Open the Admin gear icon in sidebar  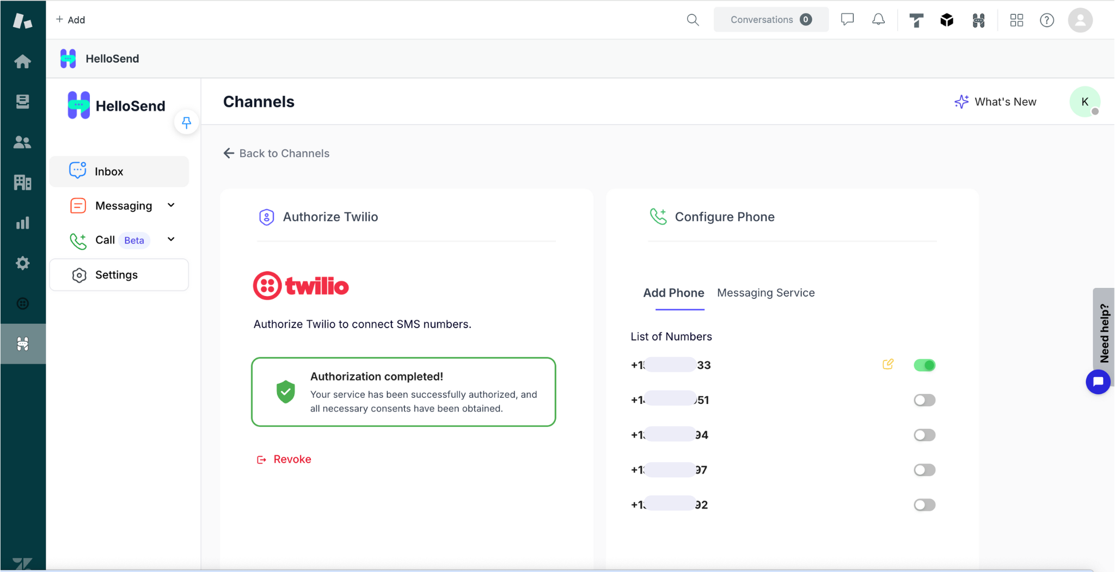coord(22,263)
